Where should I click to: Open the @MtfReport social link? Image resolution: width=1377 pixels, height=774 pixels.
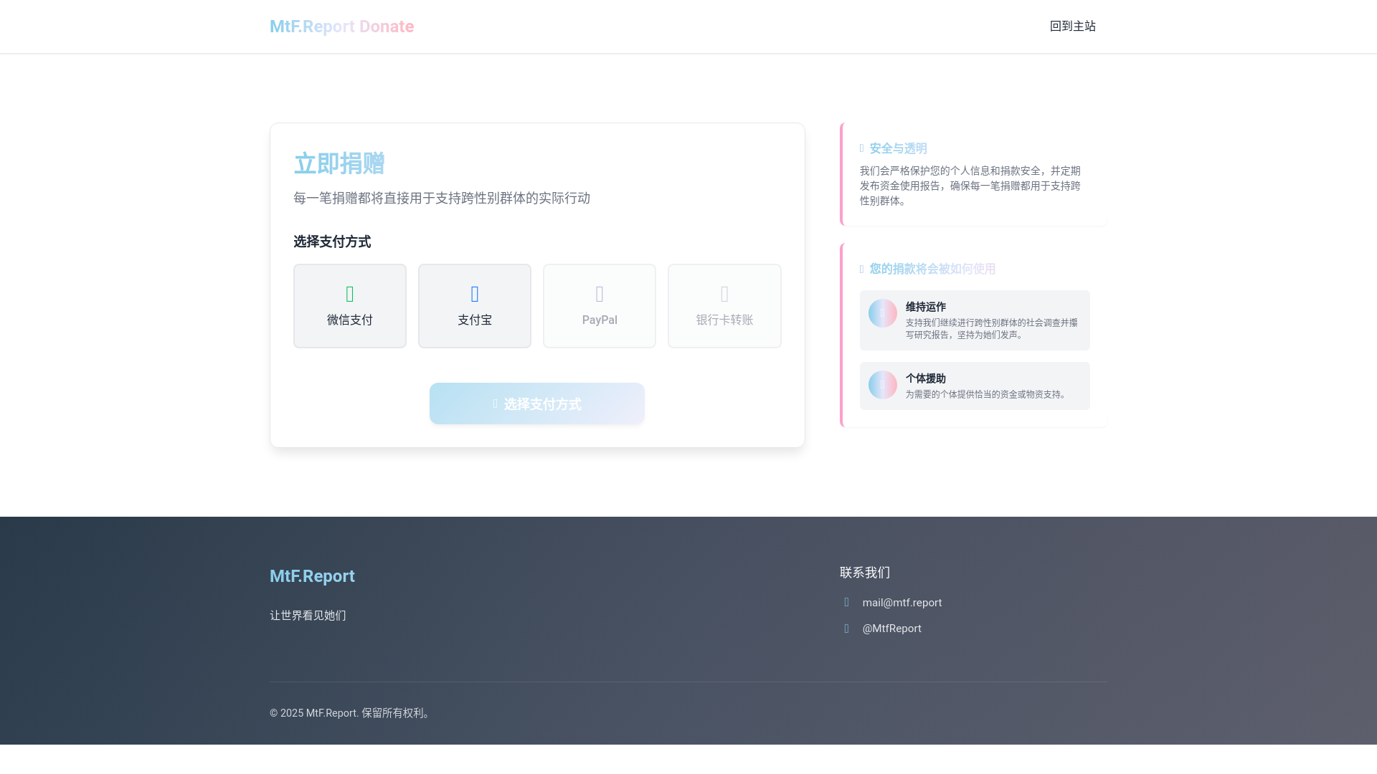891,629
